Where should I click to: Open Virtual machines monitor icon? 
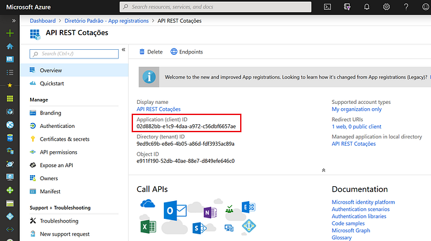pyautogui.click(x=10, y=177)
